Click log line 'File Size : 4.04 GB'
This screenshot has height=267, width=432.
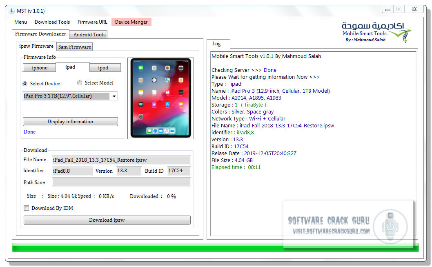232,160
